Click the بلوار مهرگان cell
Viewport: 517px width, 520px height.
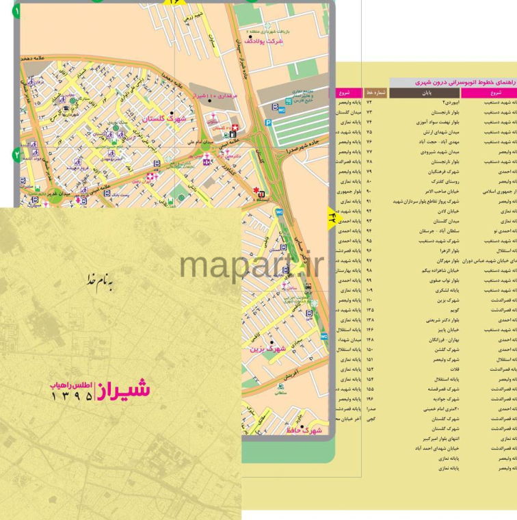pyautogui.click(x=448, y=261)
